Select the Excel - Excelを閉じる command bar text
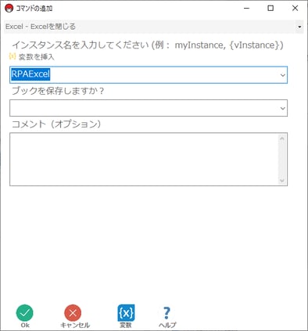 41,27
